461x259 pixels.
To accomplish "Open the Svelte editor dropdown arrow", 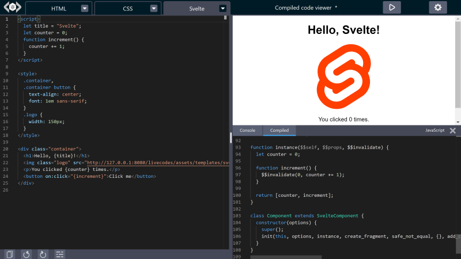I will [223, 9].
